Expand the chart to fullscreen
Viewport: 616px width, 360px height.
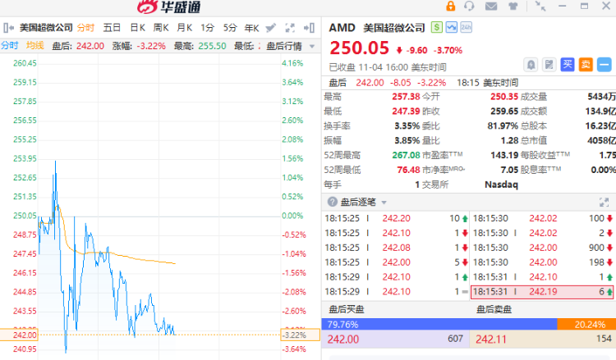pos(290,28)
